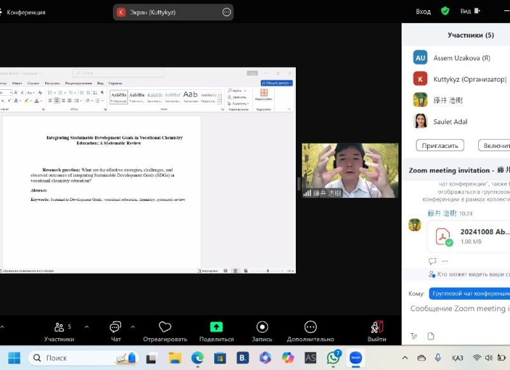This screenshot has height=370, width=510.
Task: Open WhatsApp from the Windows taskbar
Action: coord(333,358)
